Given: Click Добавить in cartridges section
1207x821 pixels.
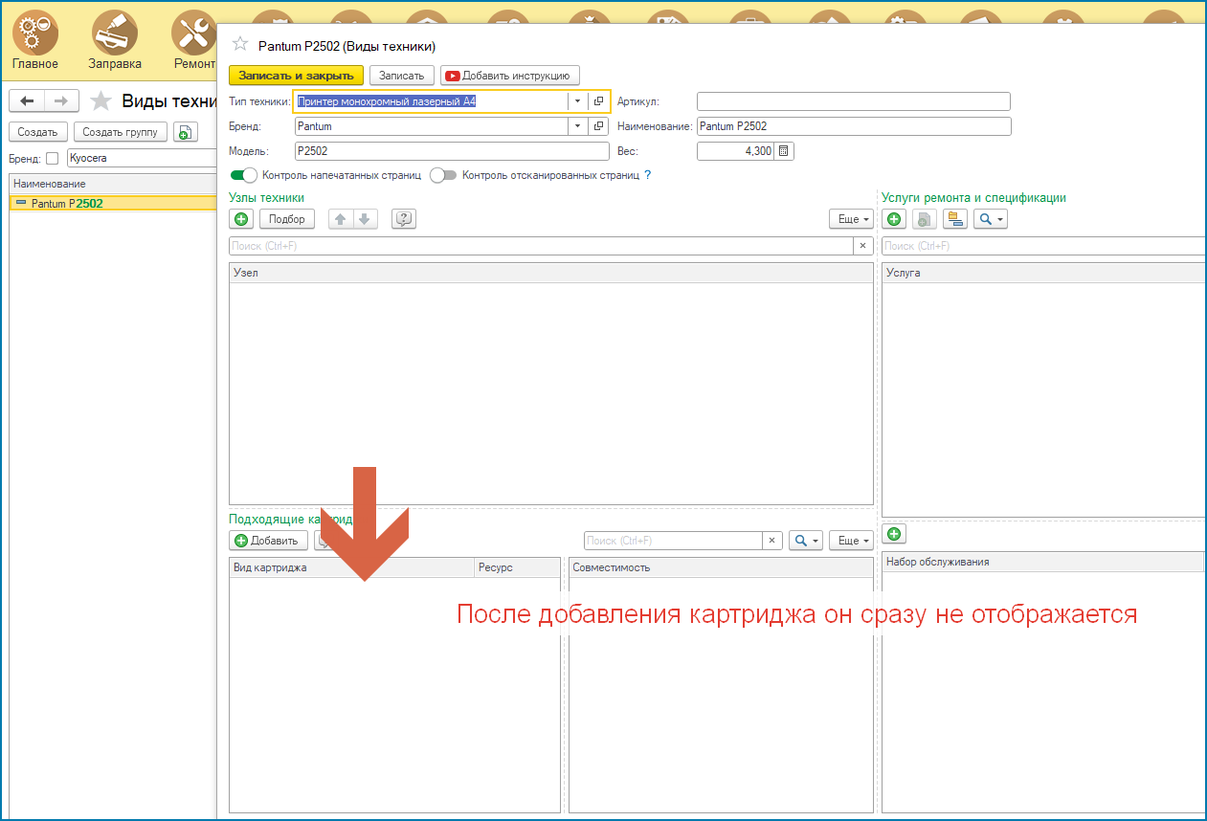Looking at the screenshot, I should click(269, 541).
